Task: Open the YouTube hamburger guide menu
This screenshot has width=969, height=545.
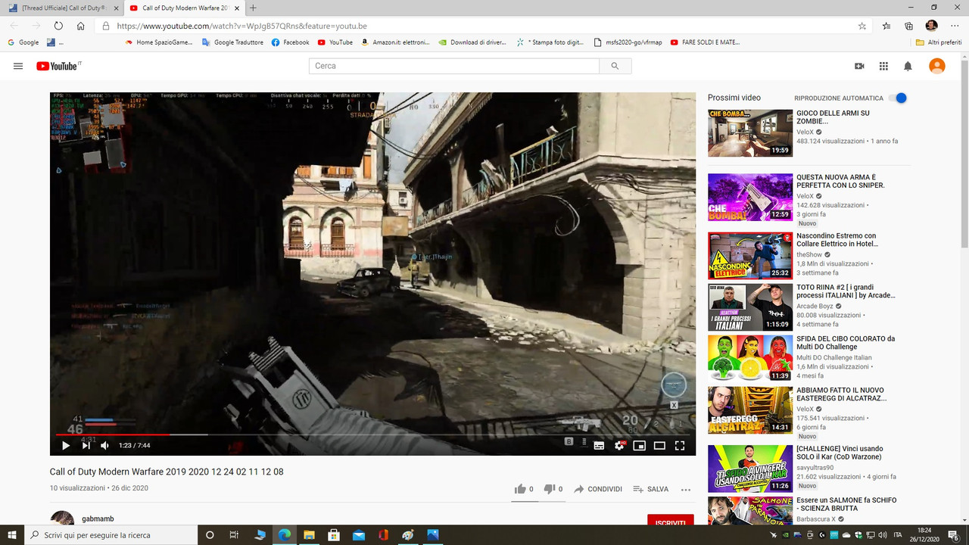Action: [x=18, y=66]
